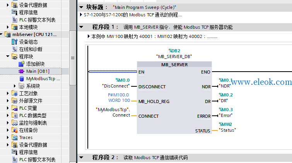Expand the PLC 变量 node
The height and width of the screenshot is (163, 292).
8,108
